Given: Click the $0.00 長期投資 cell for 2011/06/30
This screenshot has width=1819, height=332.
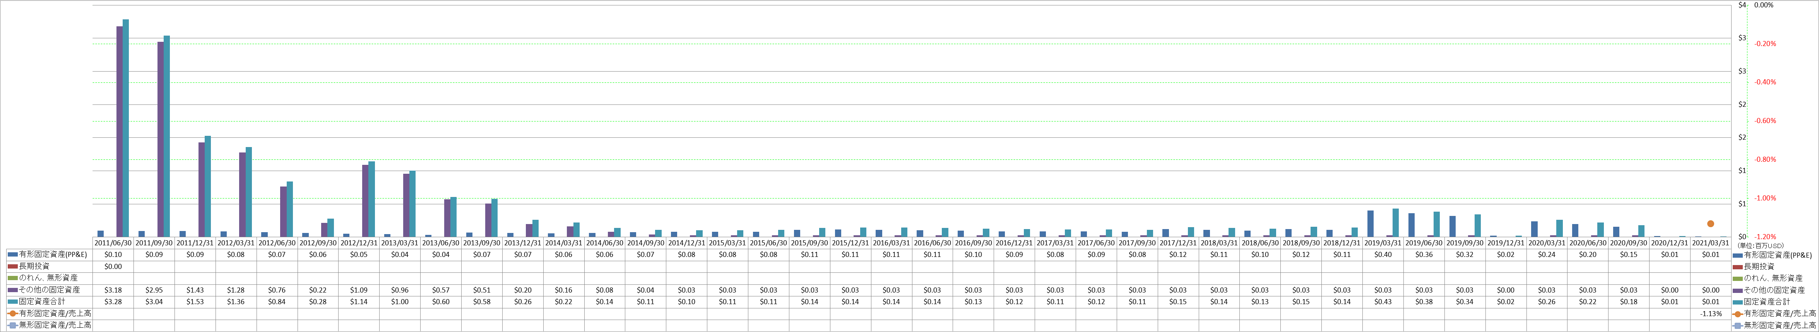Looking at the screenshot, I should click(113, 266).
